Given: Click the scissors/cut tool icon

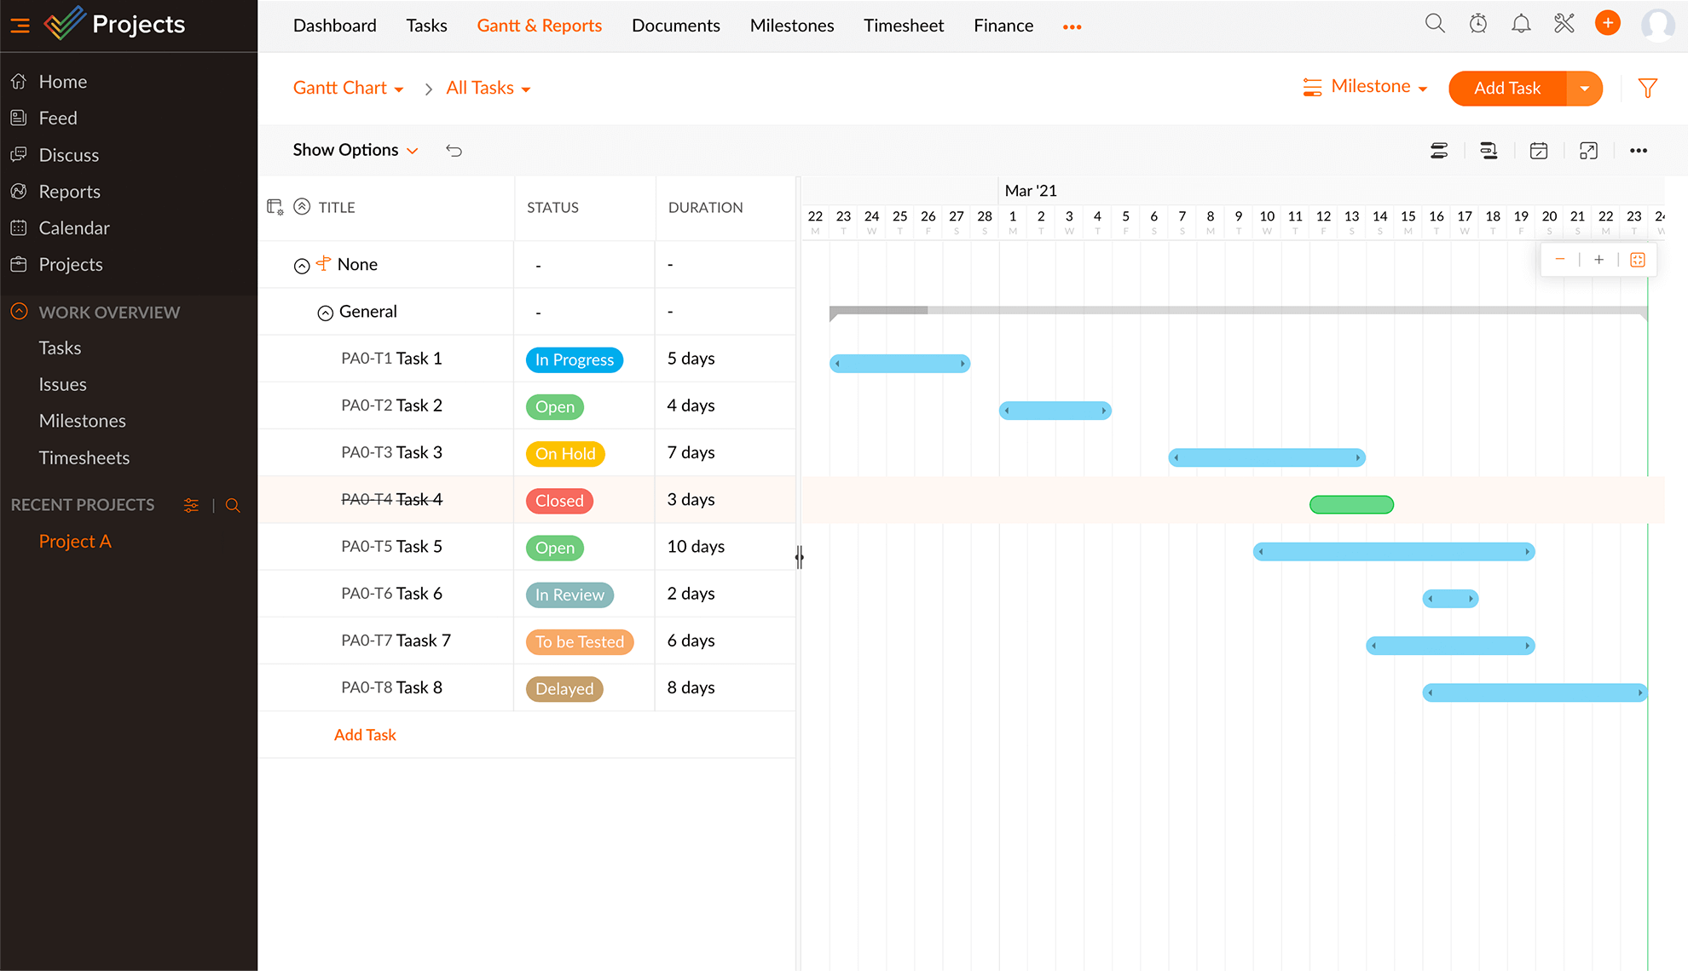Looking at the screenshot, I should pos(1564,25).
